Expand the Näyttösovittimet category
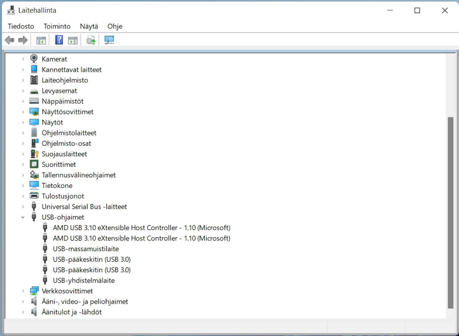 [x=23, y=112]
